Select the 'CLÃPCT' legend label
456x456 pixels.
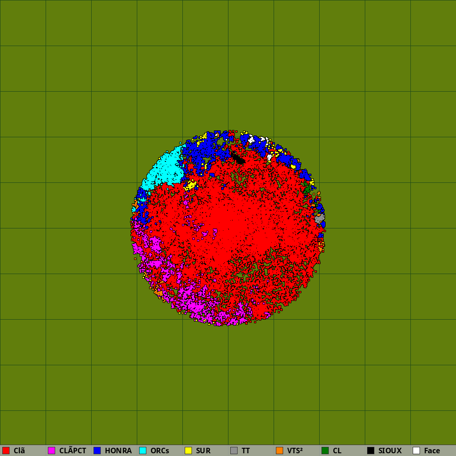[x=73, y=451]
